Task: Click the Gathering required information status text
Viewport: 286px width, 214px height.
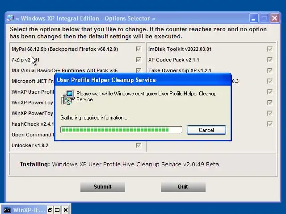Action: point(94,118)
